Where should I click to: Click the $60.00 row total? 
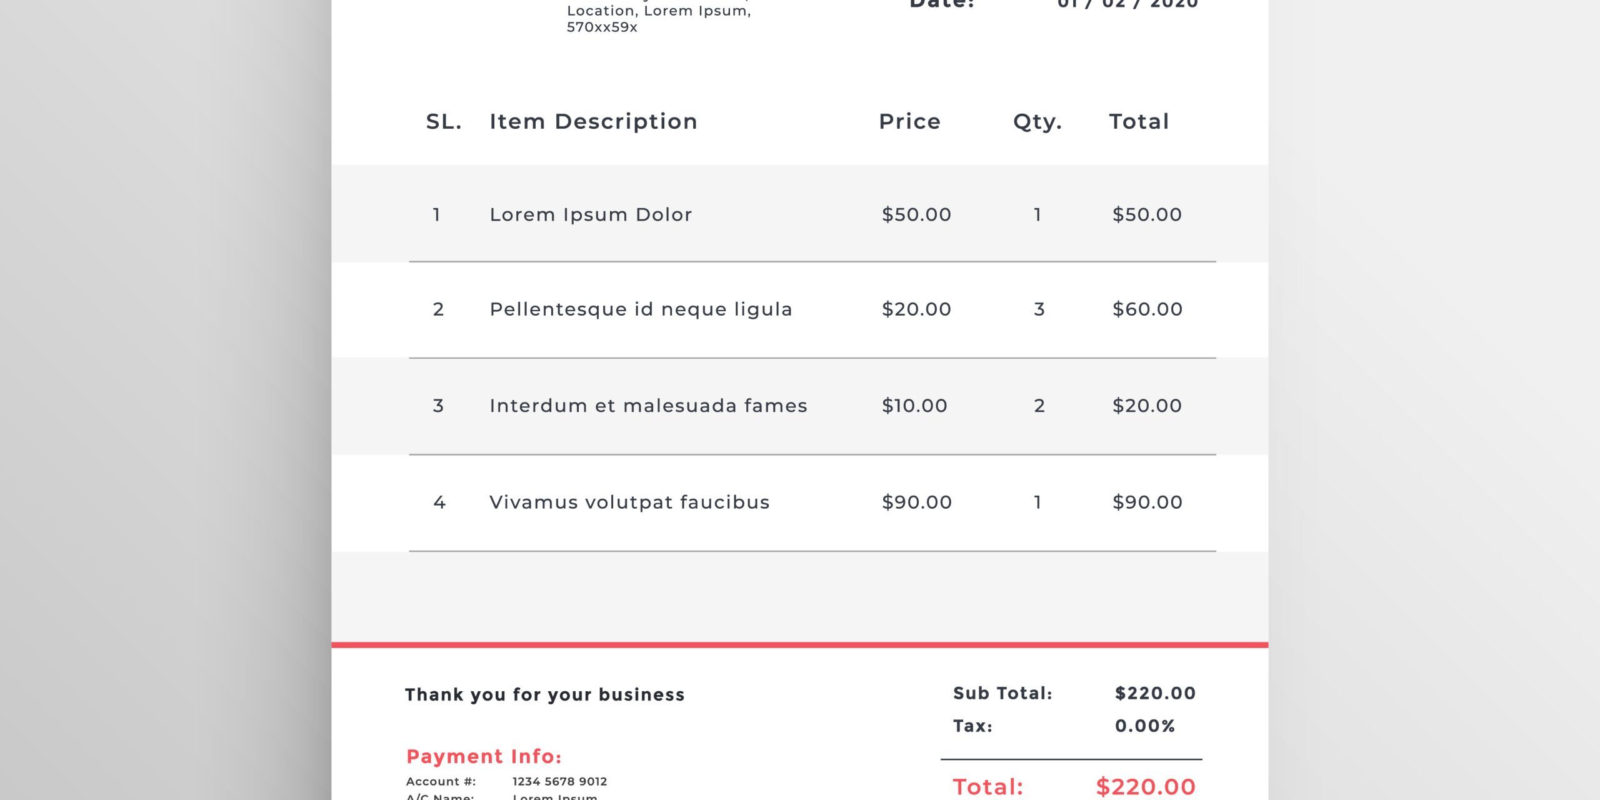point(1147,309)
